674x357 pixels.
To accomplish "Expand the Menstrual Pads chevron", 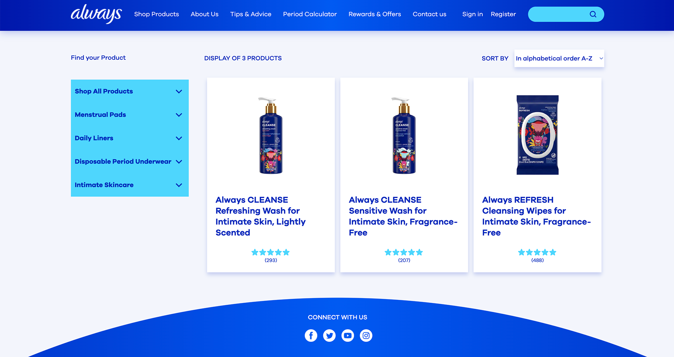I will (x=179, y=115).
